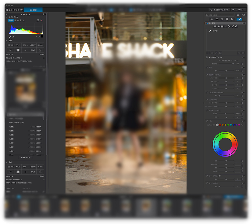Open the プリセット presets button
The width and height of the screenshot is (252, 224).
click(x=238, y=10)
